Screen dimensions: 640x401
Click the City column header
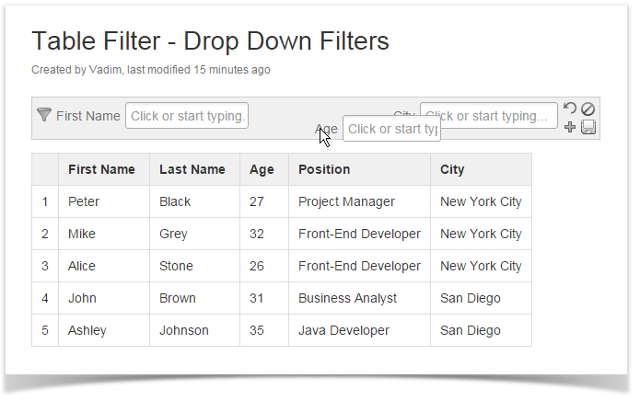click(452, 169)
